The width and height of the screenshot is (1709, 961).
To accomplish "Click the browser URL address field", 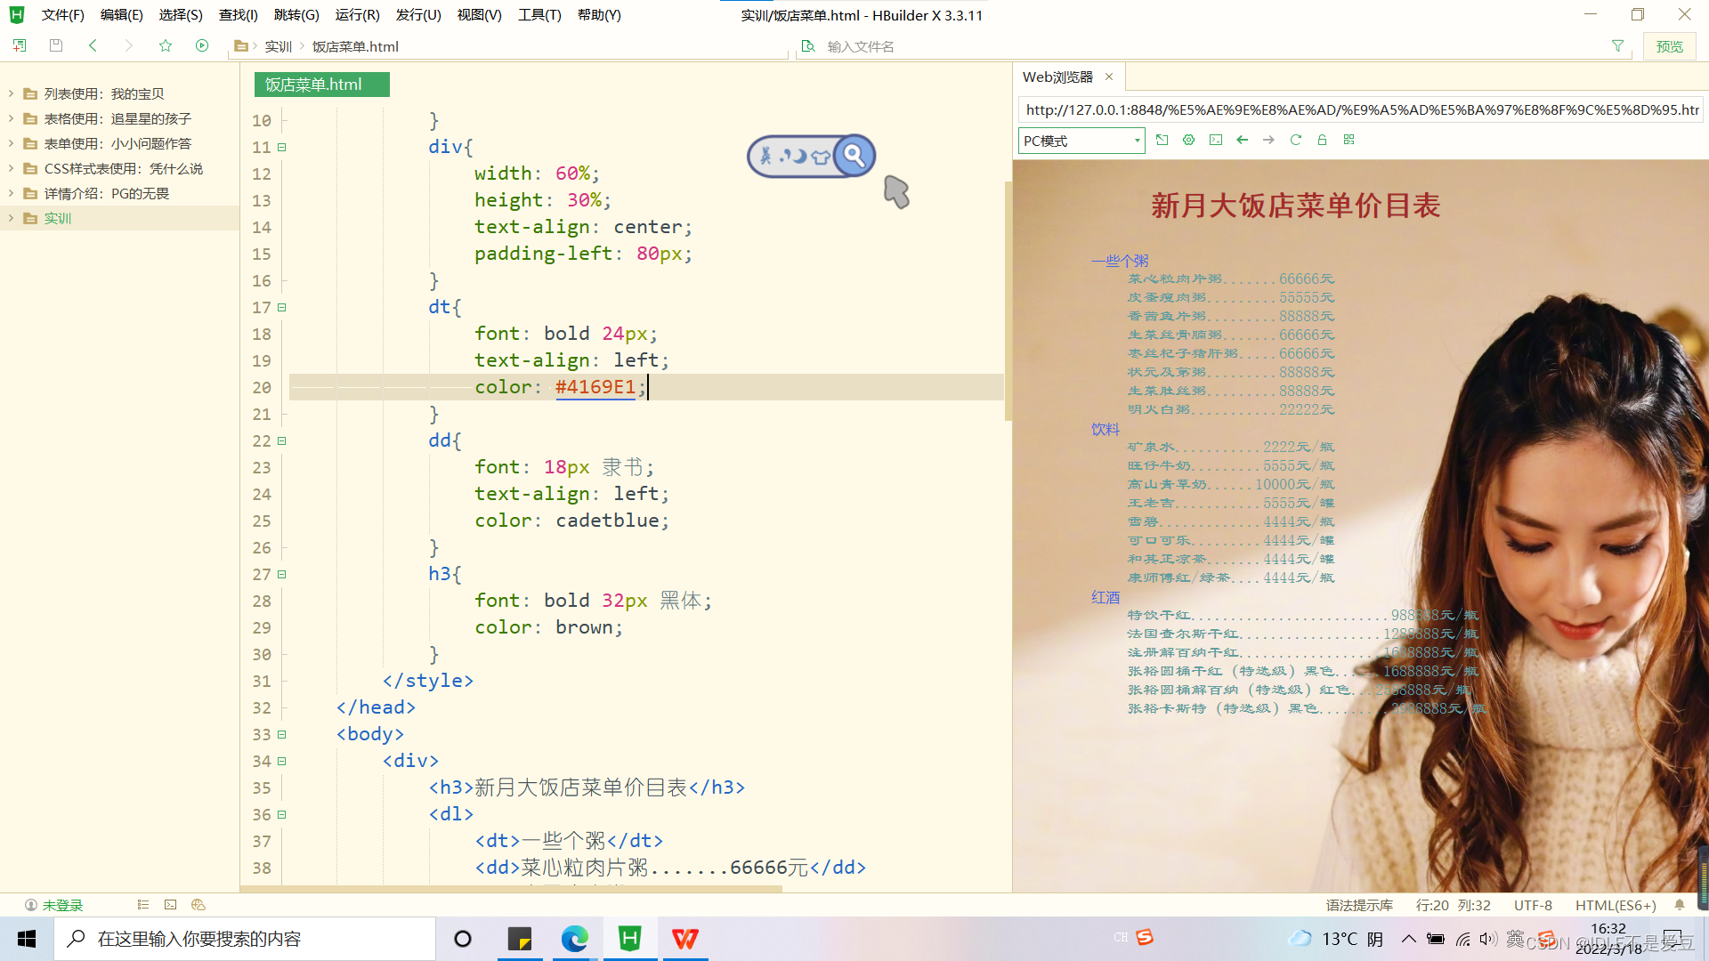I will pyautogui.click(x=1359, y=109).
